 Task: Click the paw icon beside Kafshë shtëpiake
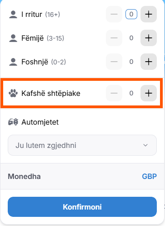13,93
